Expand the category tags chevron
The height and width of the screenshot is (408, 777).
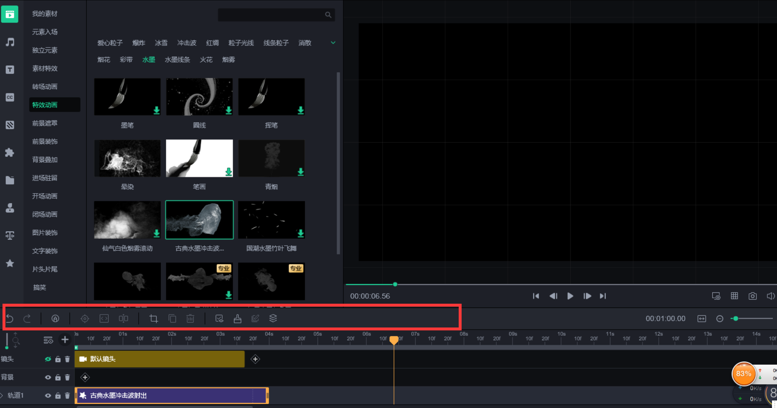(x=333, y=43)
